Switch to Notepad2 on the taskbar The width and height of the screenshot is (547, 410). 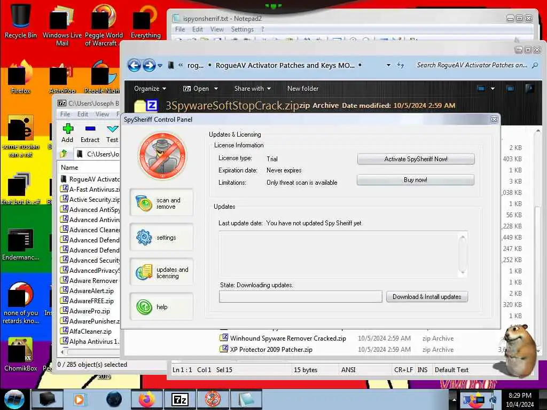pos(246,399)
